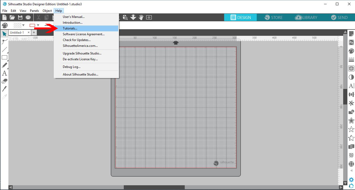Viewport: 355px width, 190px height.
Task: Choose User's Manual from Help menu
Action: (x=86, y=17)
